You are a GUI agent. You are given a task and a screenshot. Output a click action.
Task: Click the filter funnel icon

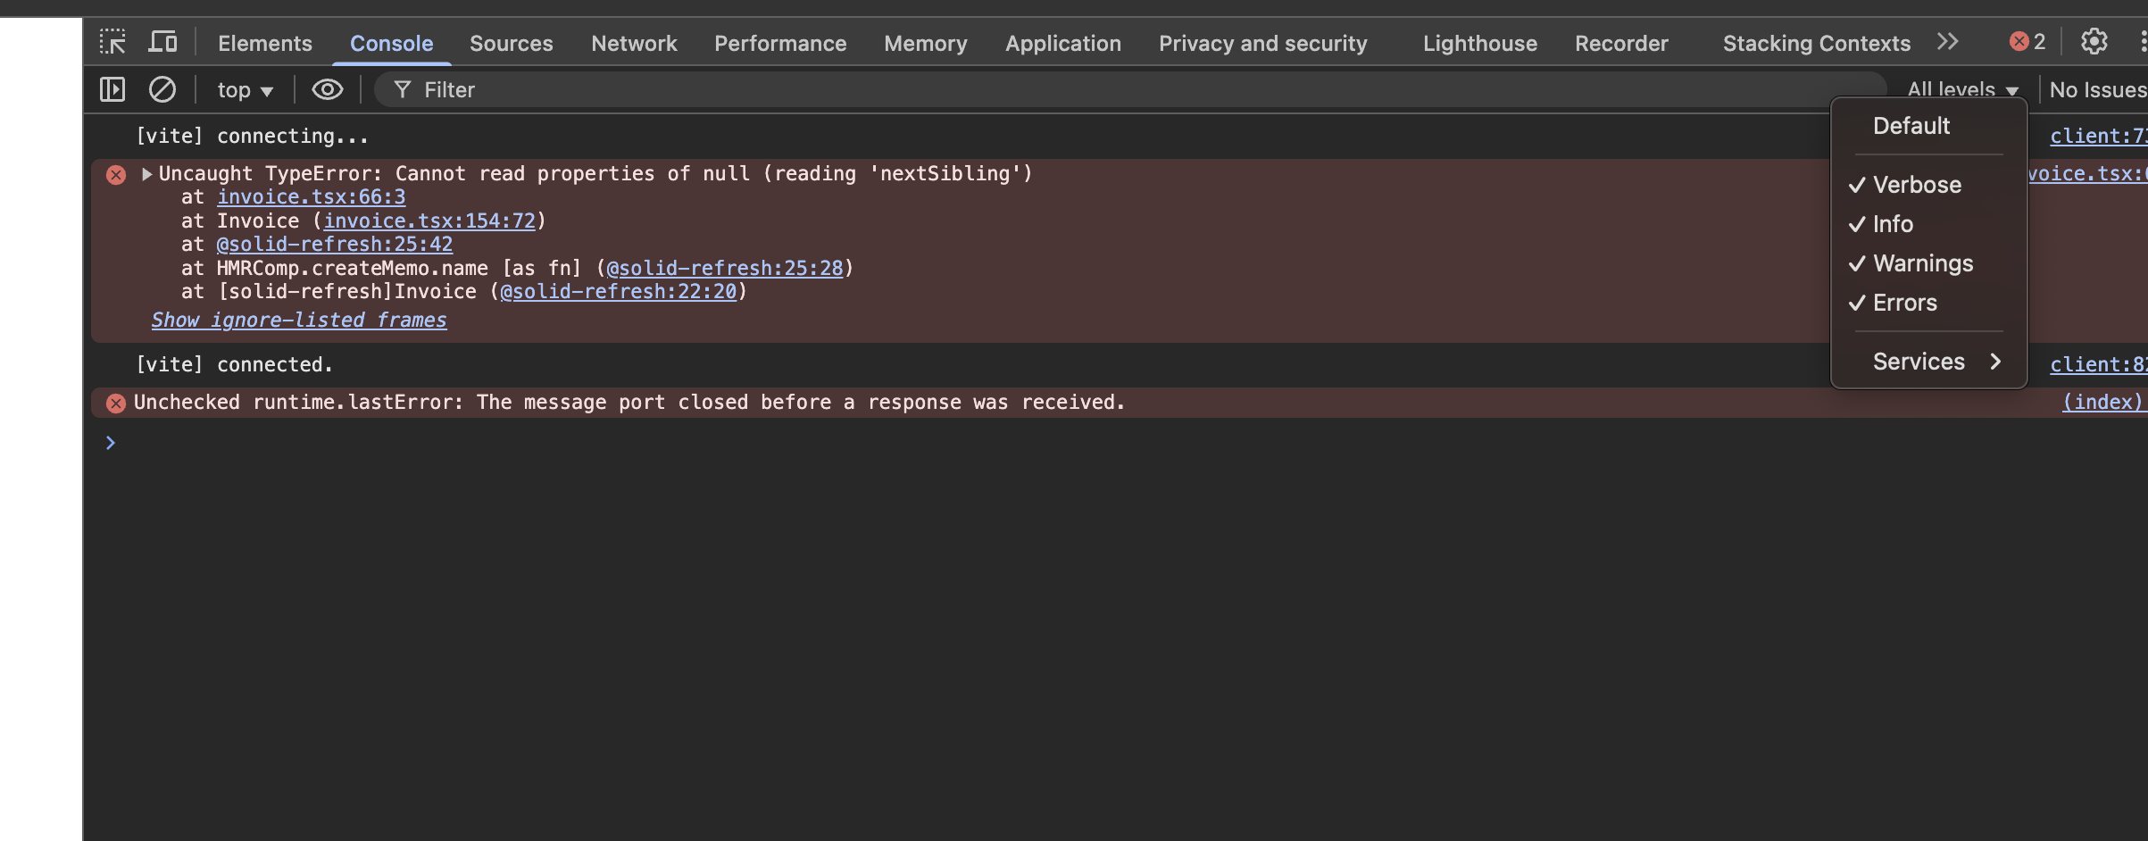[403, 89]
